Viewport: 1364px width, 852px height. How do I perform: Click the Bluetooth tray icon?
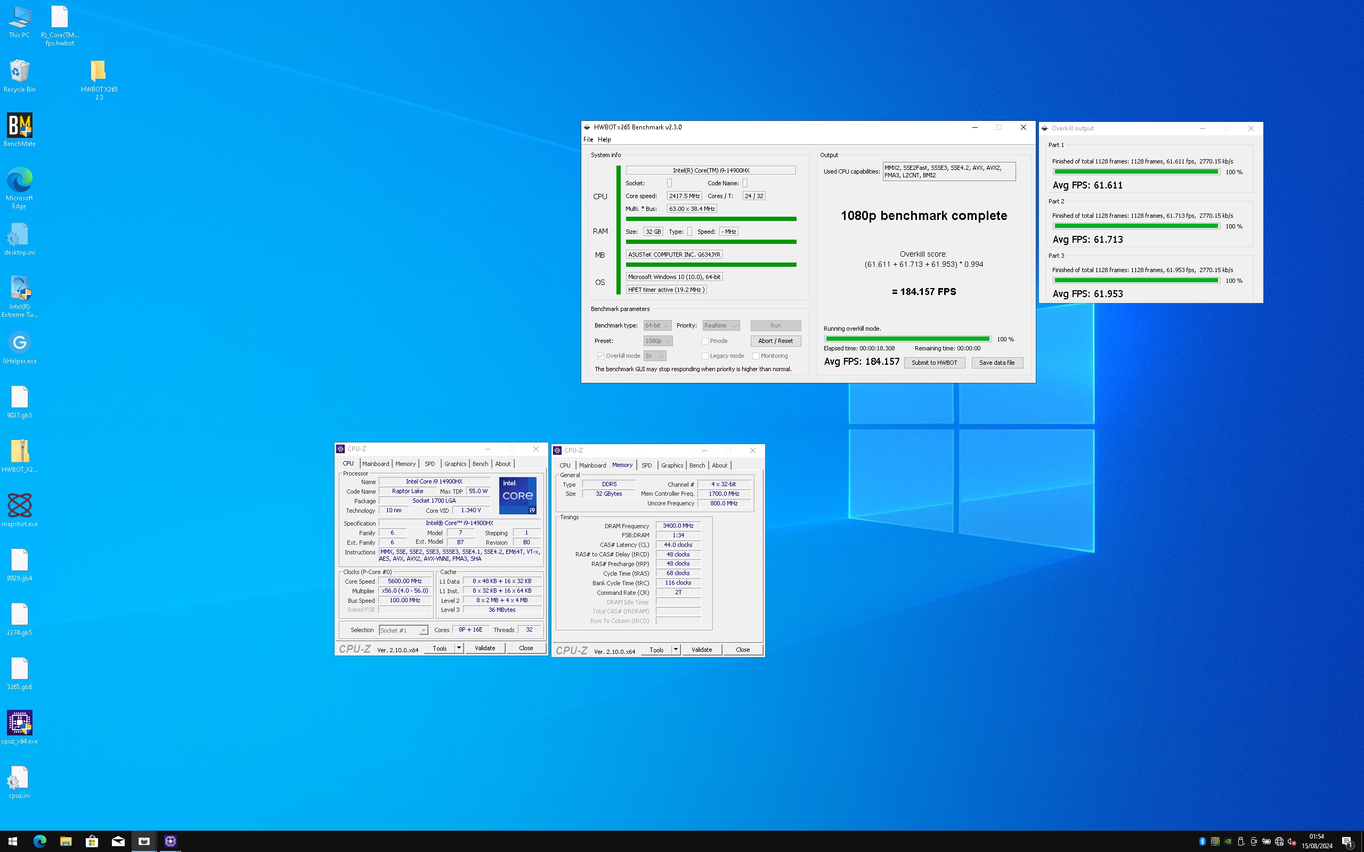point(1202,841)
